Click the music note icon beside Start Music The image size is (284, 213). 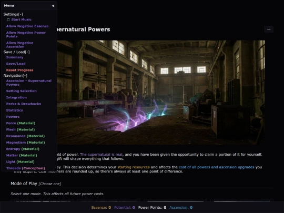coord(8,19)
